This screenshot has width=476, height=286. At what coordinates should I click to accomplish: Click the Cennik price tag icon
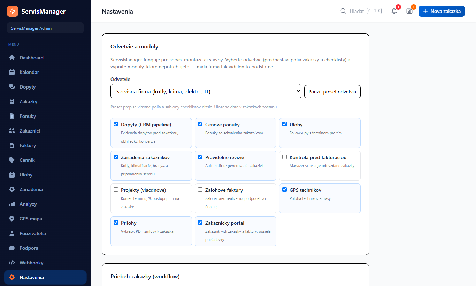click(12, 160)
